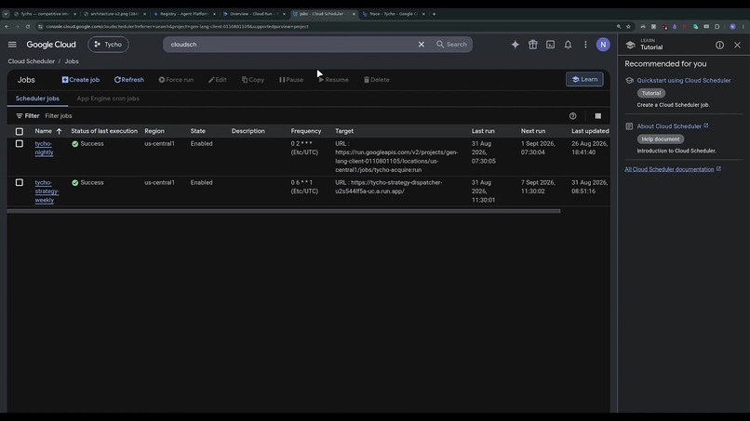This screenshot has width=750, height=421.
Task: Switch to Tycho competitive browser tab
Action: coord(45,14)
